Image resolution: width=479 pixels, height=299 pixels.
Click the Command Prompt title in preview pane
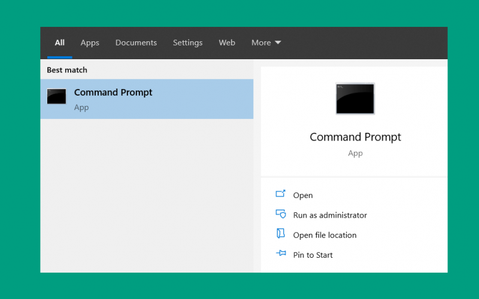point(355,137)
